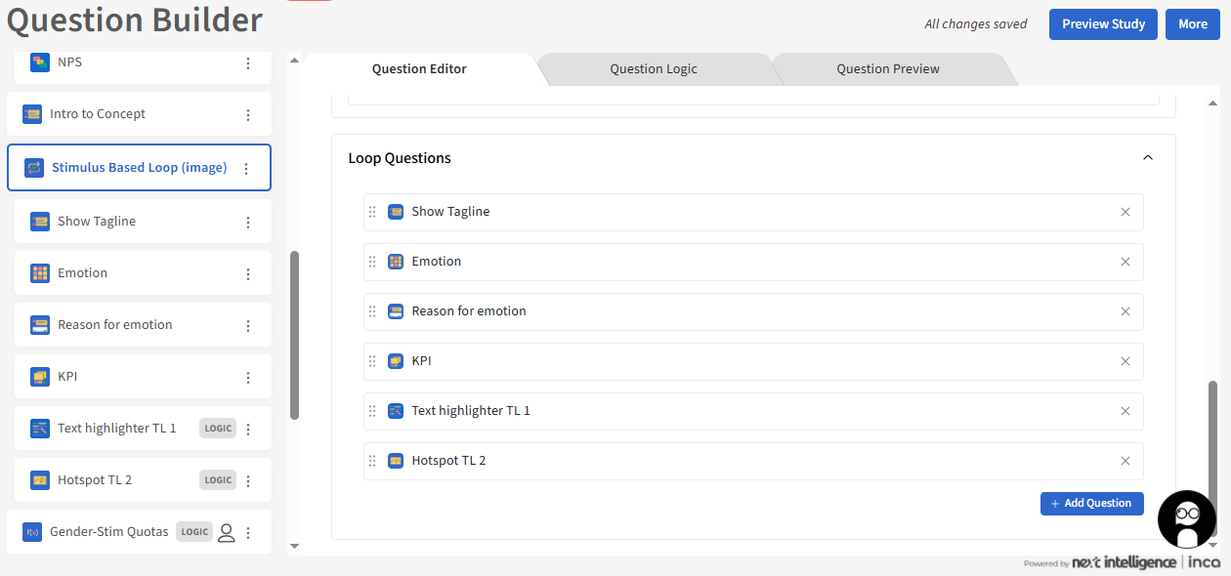Open options menu for Hotspot TL 2
Image resolution: width=1231 pixels, height=576 pixels.
coord(248,480)
